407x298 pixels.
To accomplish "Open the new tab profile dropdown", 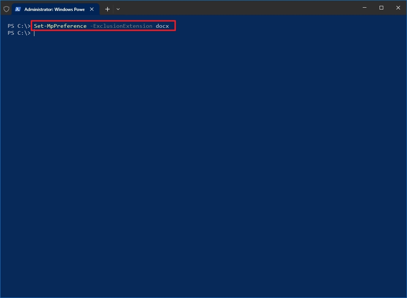I will [118, 9].
